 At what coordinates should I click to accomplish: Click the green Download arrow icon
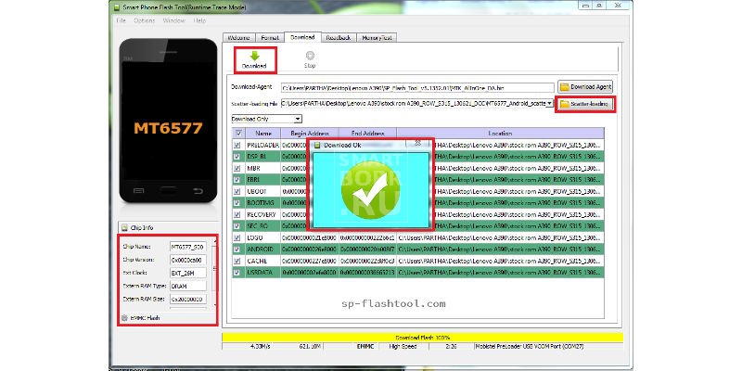(254, 56)
